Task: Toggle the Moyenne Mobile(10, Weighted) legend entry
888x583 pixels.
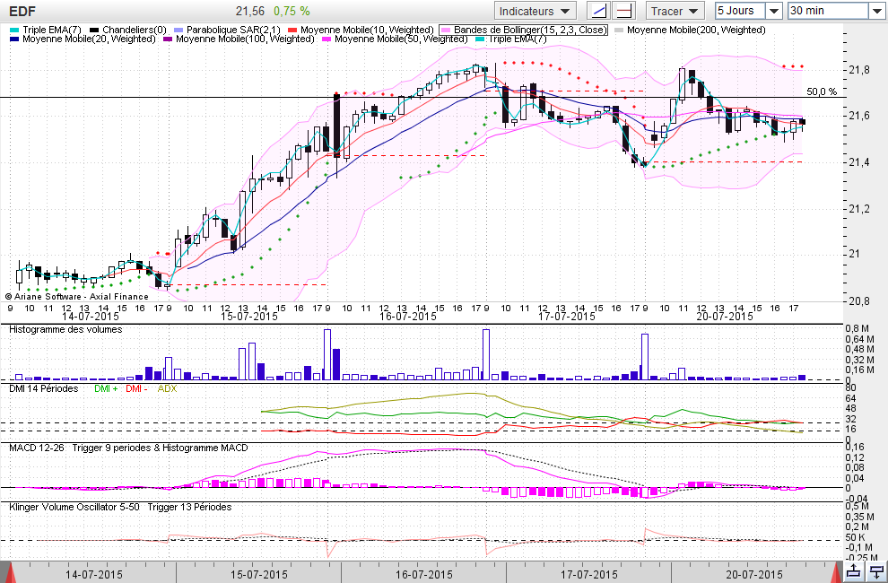Action: pyautogui.click(x=361, y=30)
